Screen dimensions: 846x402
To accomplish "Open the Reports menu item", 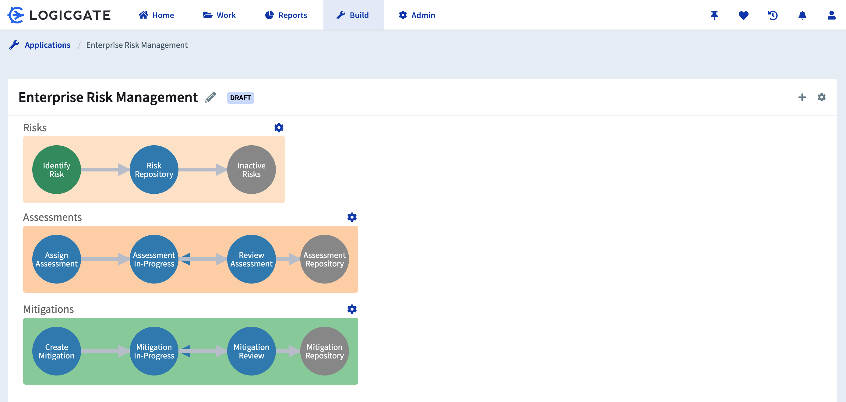I will (286, 15).
